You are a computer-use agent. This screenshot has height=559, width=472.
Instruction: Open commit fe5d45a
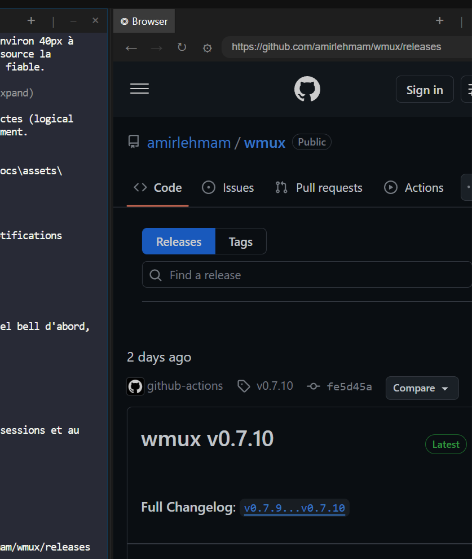(x=349, y=386)
